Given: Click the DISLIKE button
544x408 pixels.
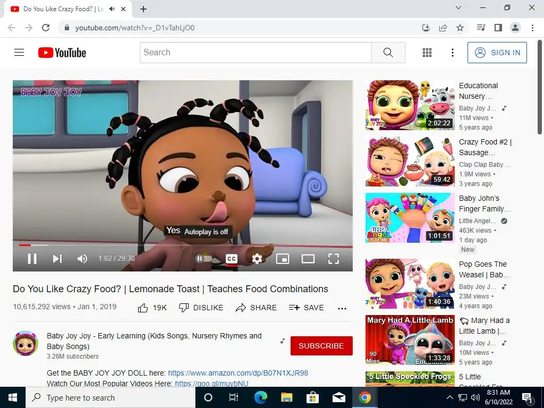Looking at the screenshot, I should click(201, 308).
